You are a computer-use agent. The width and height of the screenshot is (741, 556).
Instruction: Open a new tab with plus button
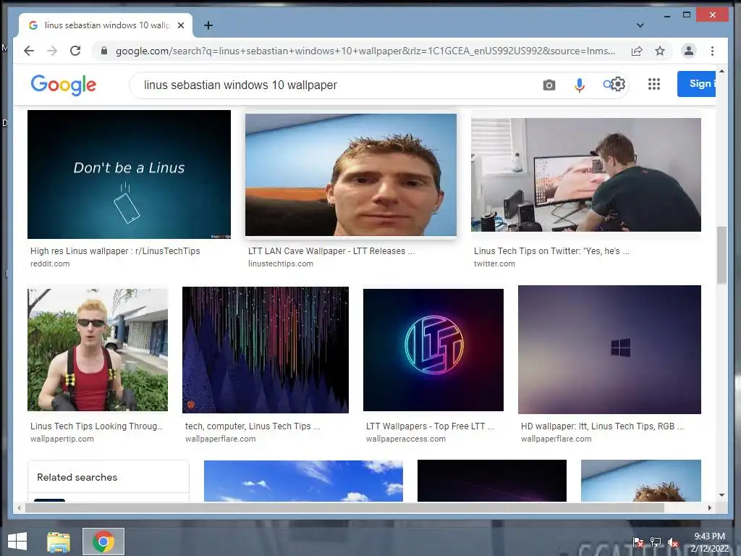click(x=208, y=25)
